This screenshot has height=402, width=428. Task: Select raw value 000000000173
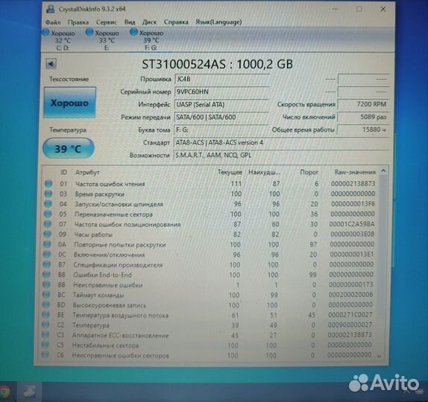350,284
